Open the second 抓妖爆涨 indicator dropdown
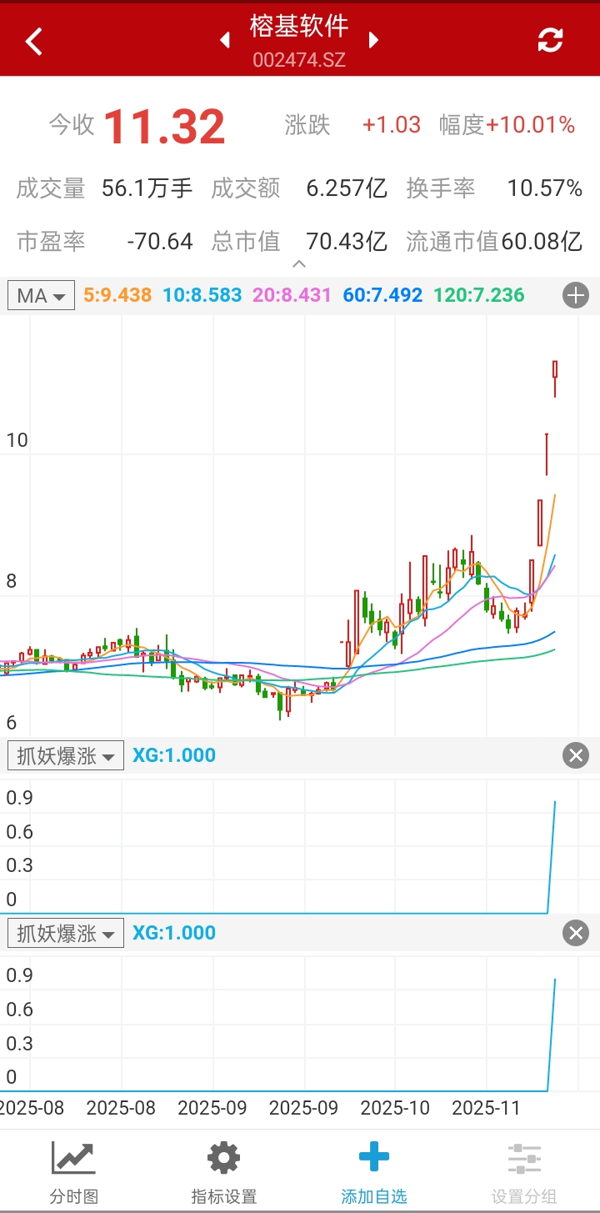 point(66,933)
